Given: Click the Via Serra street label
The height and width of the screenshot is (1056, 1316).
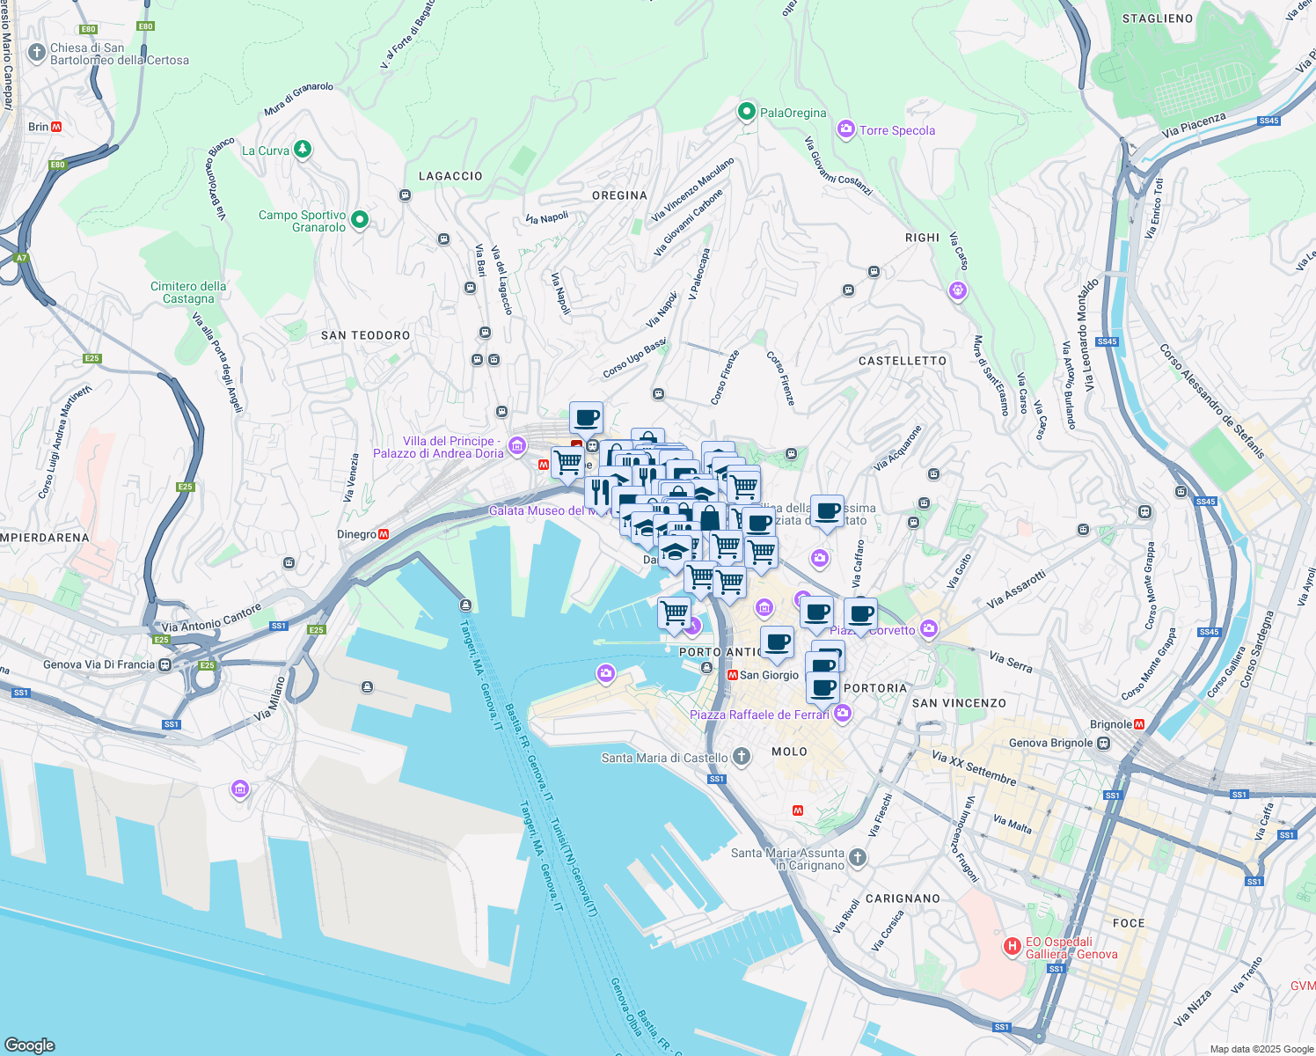Looking at the screenshot, I should [1011, 663].
